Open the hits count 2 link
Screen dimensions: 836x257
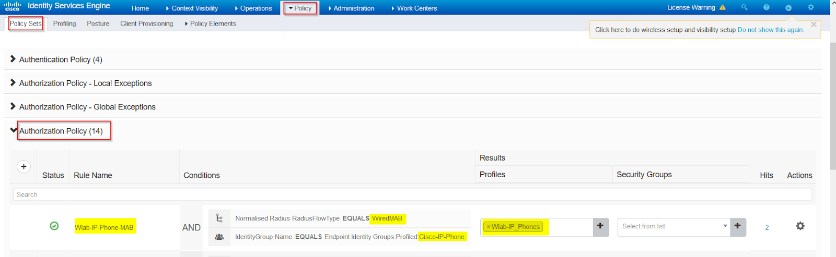tap(767, 227)
